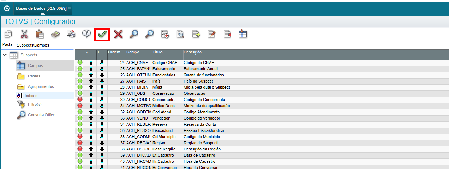This screenshot has height=169, width=449.
Task: Delete item with document red-x icon
Action: 227,34
